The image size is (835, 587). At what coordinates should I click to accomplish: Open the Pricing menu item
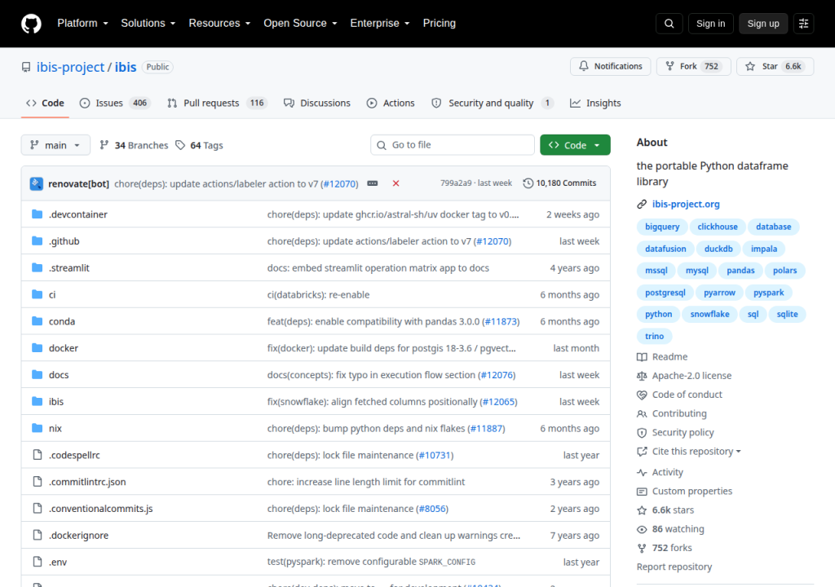(440, 24)
